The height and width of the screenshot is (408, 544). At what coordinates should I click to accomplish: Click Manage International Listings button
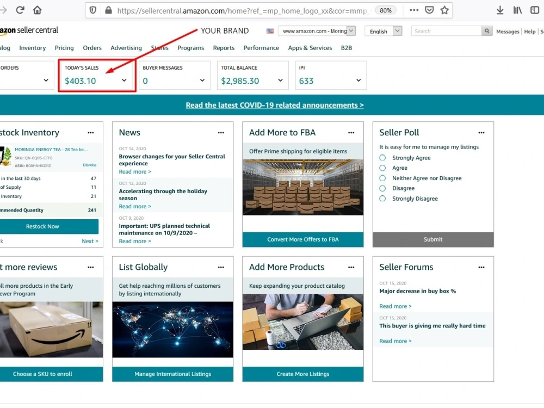pos(173,374)
